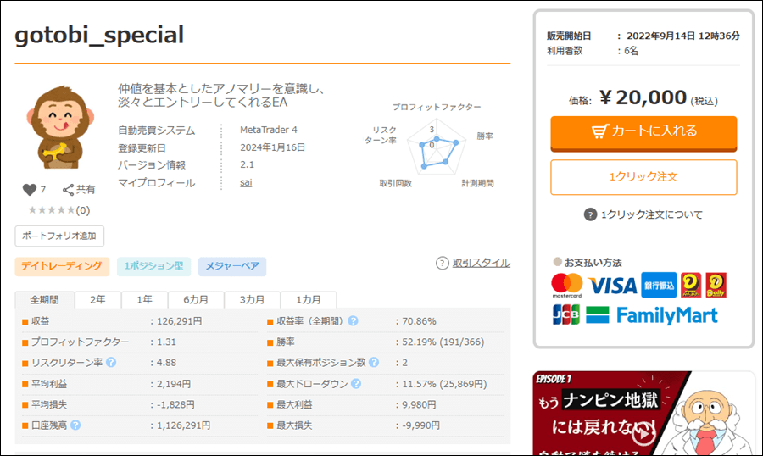763x456 pixels.
Task: Click the JCB payment logo
Action: pos(566,314)
